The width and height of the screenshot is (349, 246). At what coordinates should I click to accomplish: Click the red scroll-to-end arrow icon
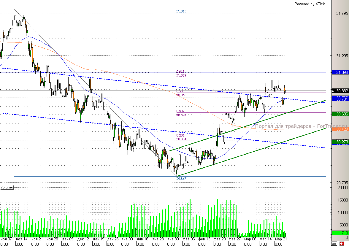341,244
